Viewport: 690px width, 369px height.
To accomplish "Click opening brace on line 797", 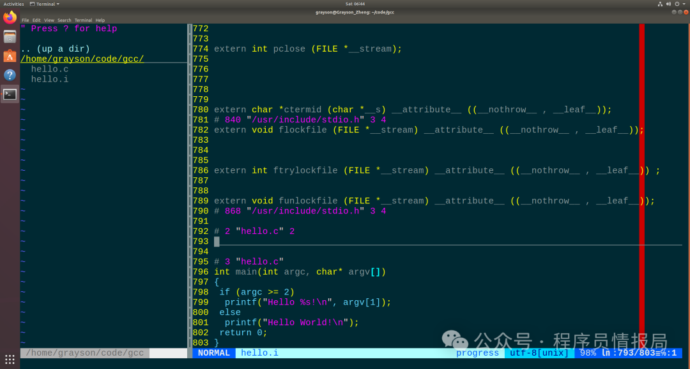I will 217,282.
